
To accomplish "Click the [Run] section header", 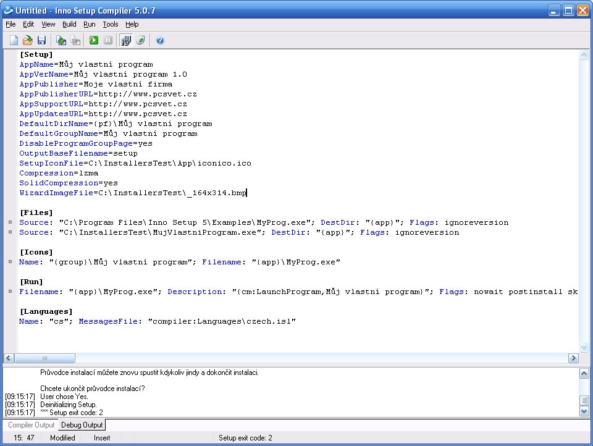I will (x=32, y=282).
